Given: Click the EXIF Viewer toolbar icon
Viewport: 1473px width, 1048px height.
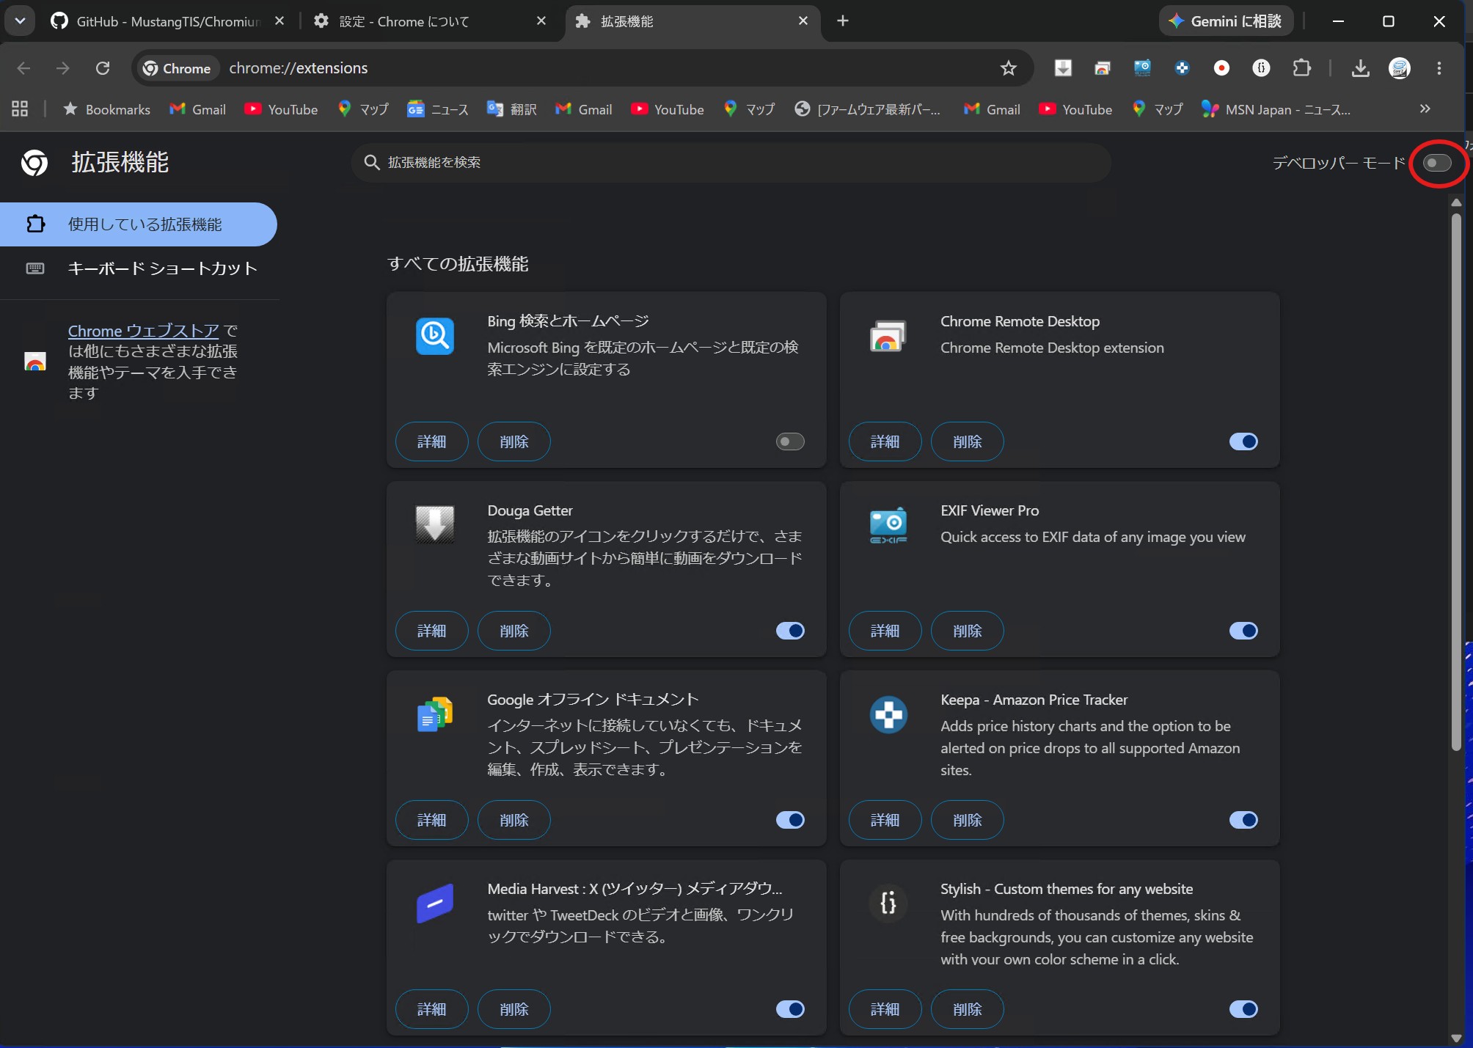Looking at the screenshot, I should click(1142, 68).
